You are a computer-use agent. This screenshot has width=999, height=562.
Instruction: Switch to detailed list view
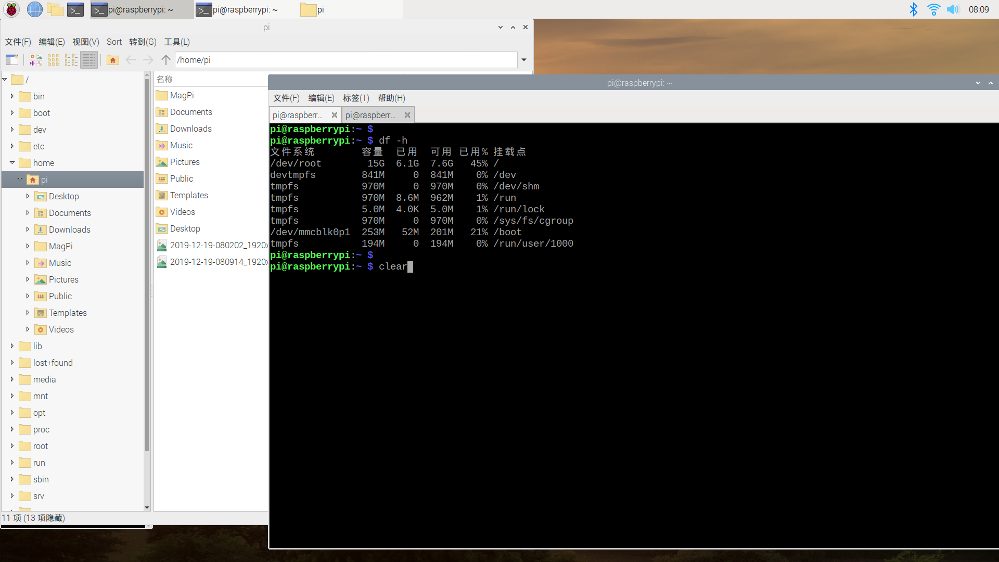click(89, 60)
